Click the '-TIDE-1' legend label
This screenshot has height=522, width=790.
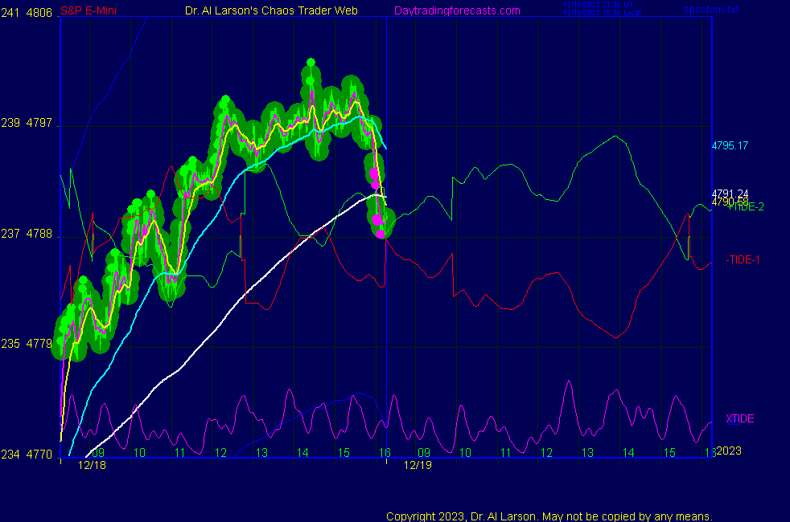tap(743, 259)
